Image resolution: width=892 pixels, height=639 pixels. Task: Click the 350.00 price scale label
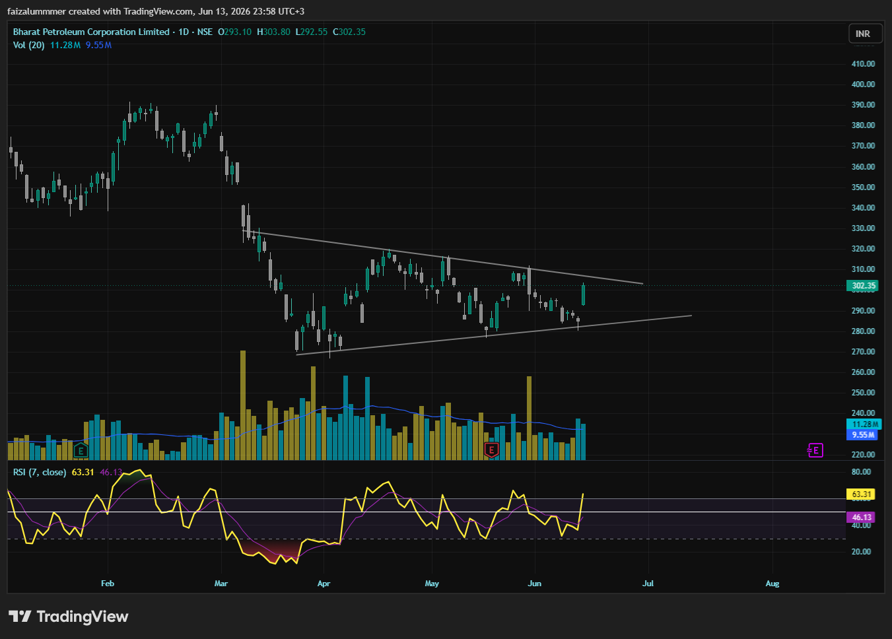click(863, 187)
